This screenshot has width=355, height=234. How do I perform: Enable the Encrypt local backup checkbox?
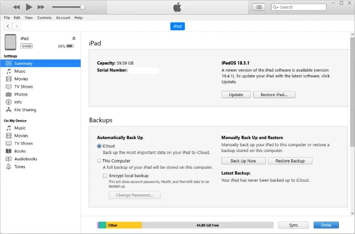tap(105, 176)
